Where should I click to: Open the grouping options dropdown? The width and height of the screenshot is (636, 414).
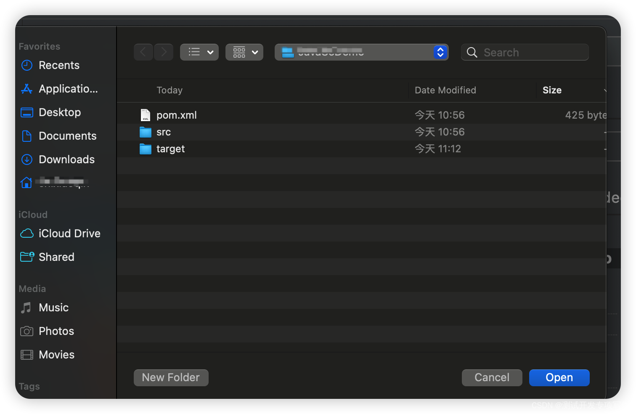(x=244, y=52)
